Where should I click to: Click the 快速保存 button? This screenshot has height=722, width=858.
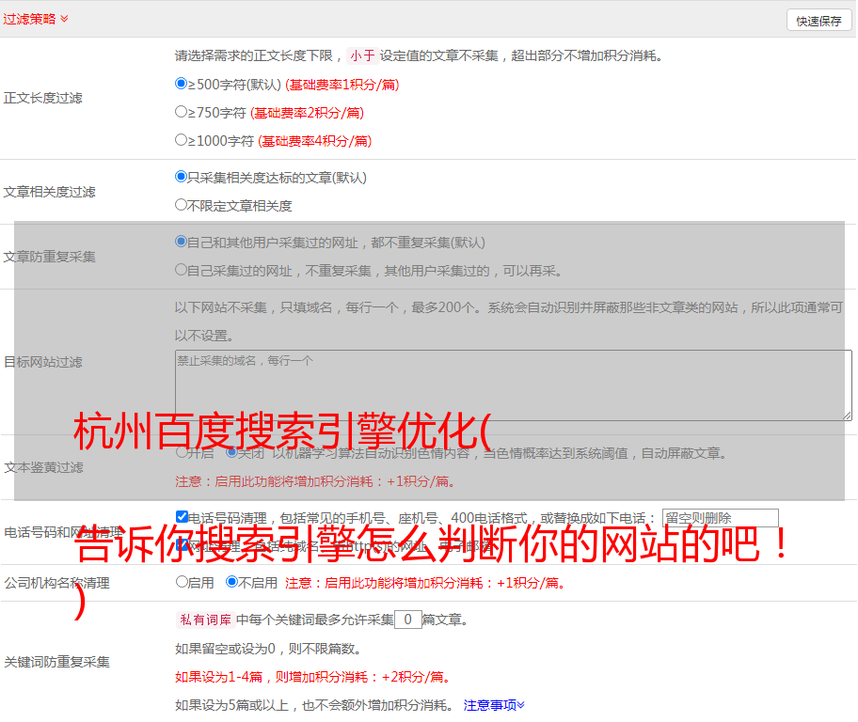click(818, 21)
